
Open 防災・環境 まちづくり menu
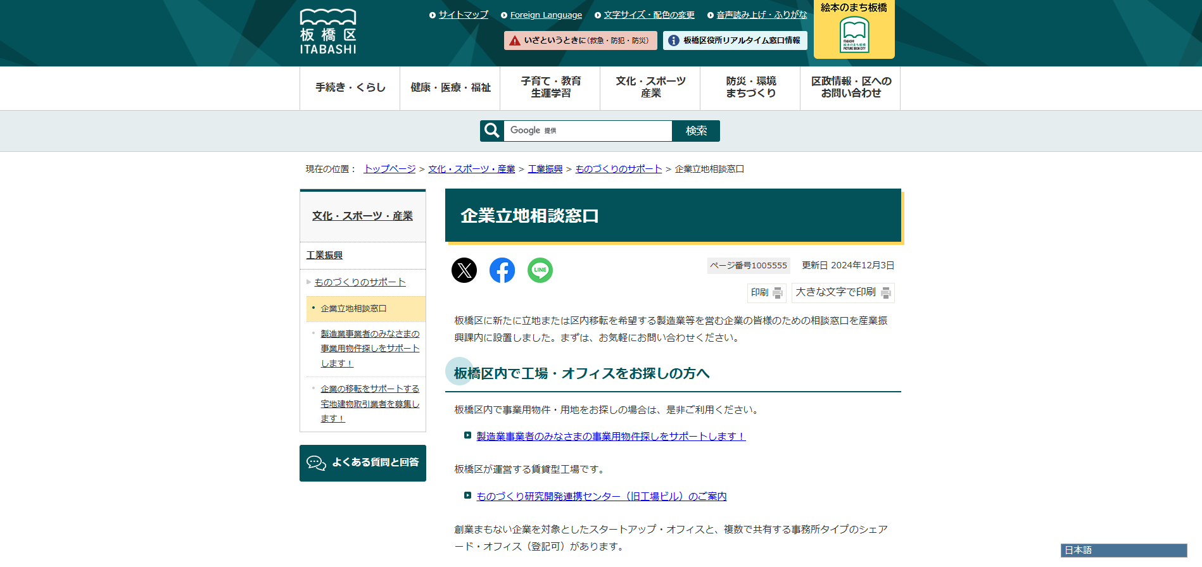[x=750, y=88]
